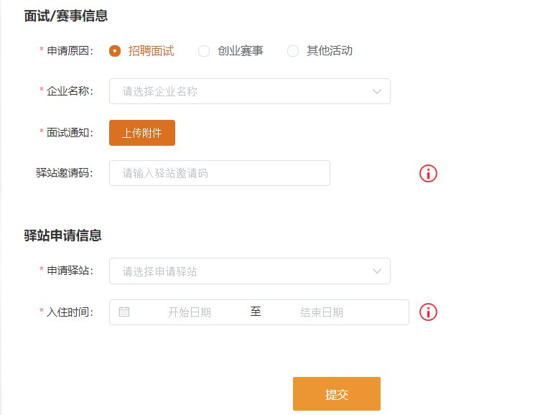Image resolution: width=540 pixels, height=415 pixels.
Task: Click the 开始日期 start date field
Action: click(x=190, y=312)
